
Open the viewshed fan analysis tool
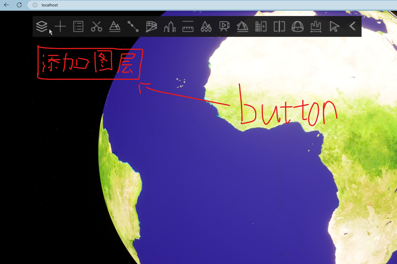[151, 26]
